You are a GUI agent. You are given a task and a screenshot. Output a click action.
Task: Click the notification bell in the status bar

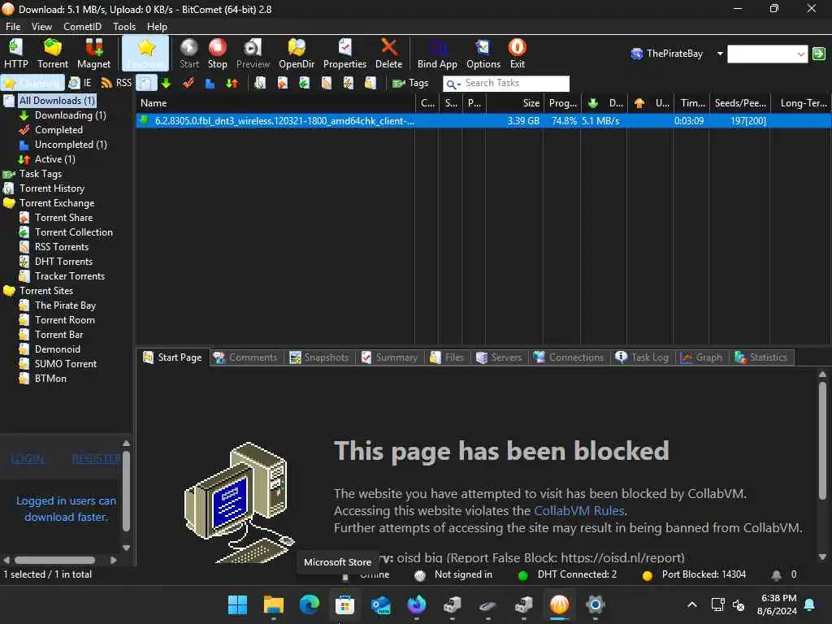click(x=776, y=574)
